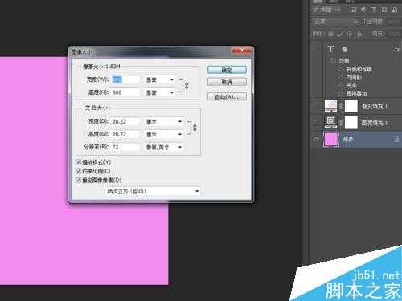
Task: Toggle the 内阴影 effect eye icon
Action: (341, 77)
